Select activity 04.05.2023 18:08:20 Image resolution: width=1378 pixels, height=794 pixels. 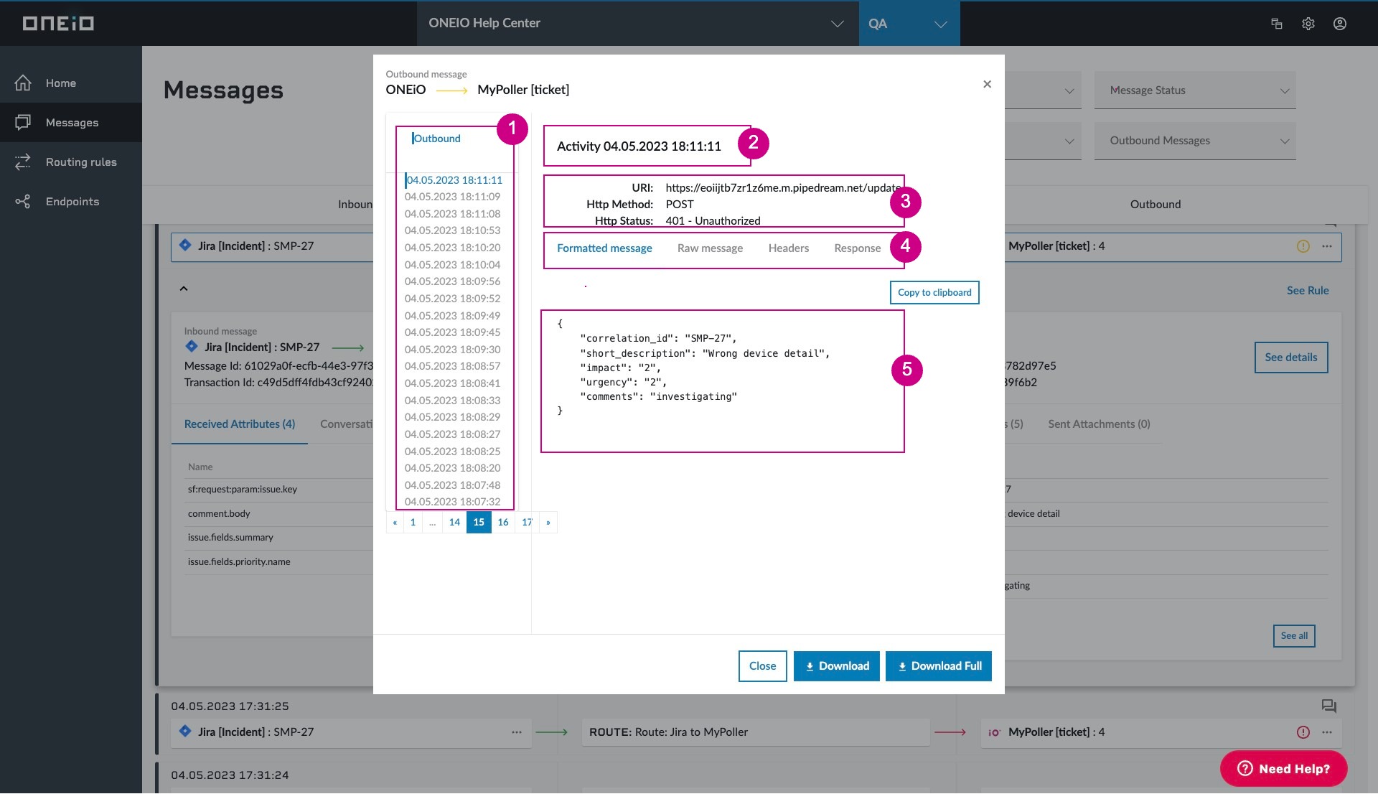coord(452,468)
